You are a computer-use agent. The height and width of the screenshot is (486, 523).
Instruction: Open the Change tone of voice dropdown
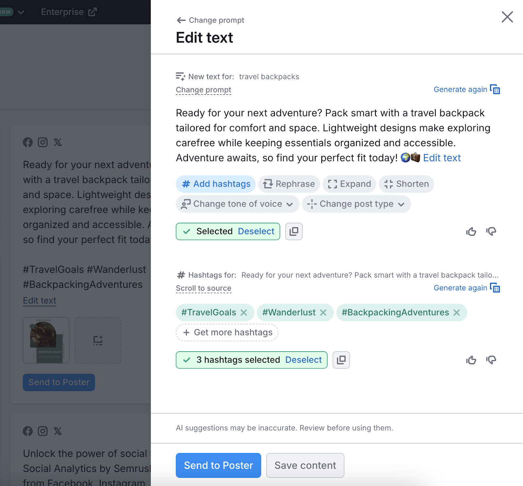237,204
